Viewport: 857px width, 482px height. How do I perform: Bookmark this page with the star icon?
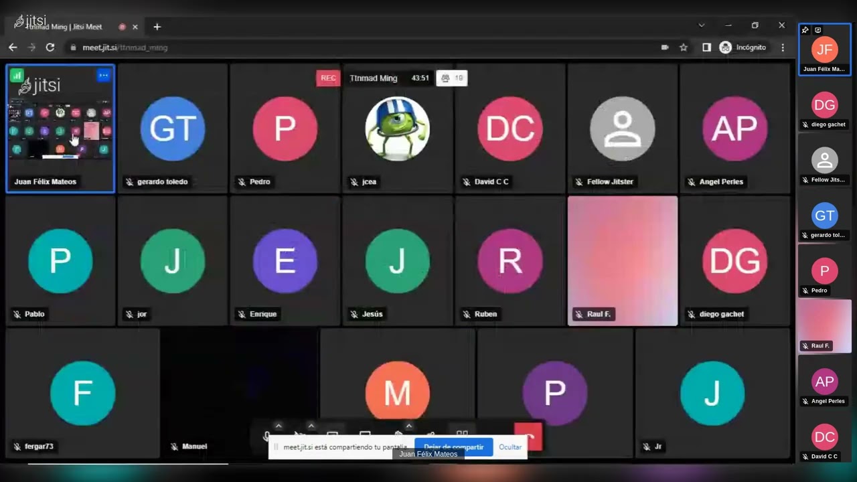click(684, 48)
